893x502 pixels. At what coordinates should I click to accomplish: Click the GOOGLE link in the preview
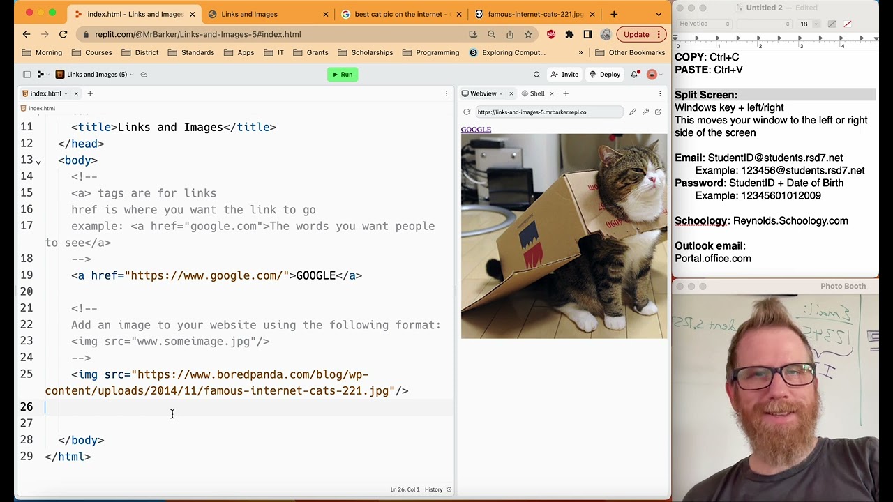pos(476,130)
